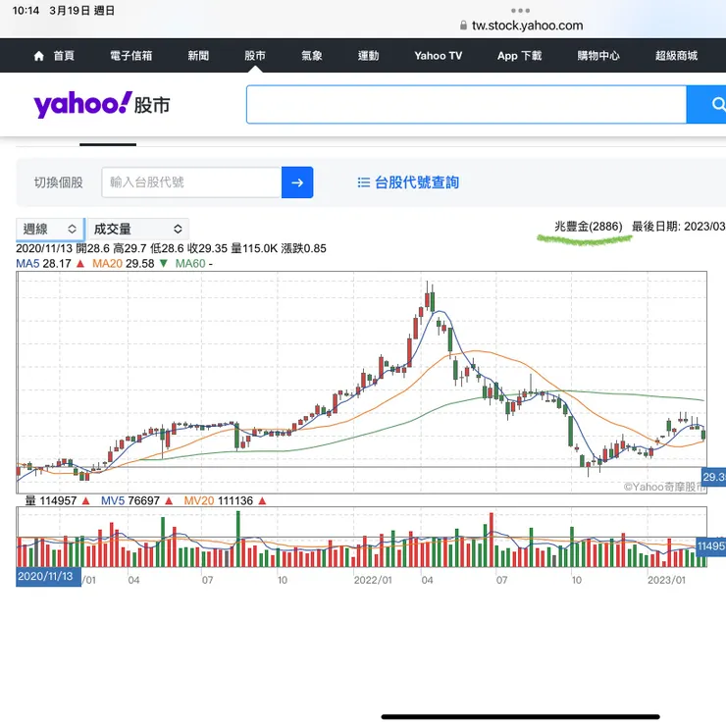Image resolution: width=726 pixels, height=726 pixels.
Task: Click the lock icon in address bar
Action: pos(463,26)
